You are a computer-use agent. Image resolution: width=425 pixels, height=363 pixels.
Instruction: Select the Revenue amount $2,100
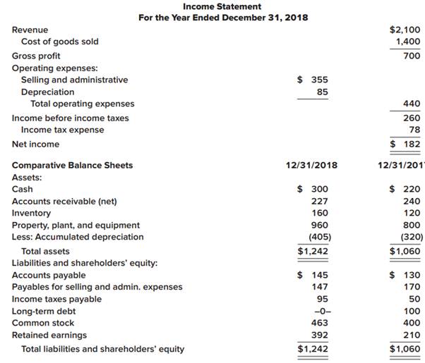pos(405,30)
